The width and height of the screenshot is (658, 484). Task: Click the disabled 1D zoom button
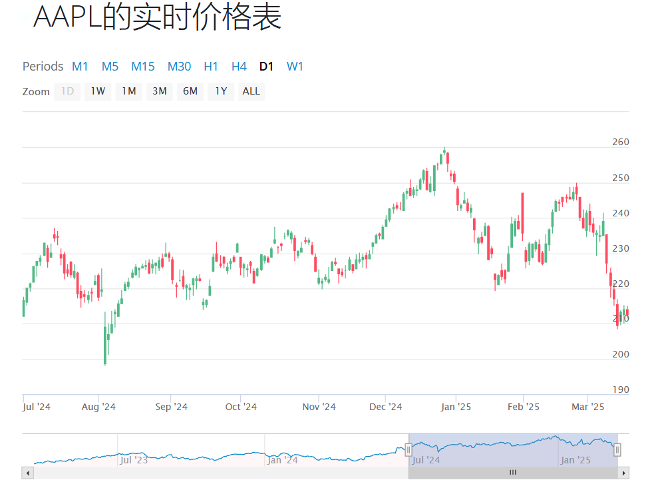pos(67,91)
